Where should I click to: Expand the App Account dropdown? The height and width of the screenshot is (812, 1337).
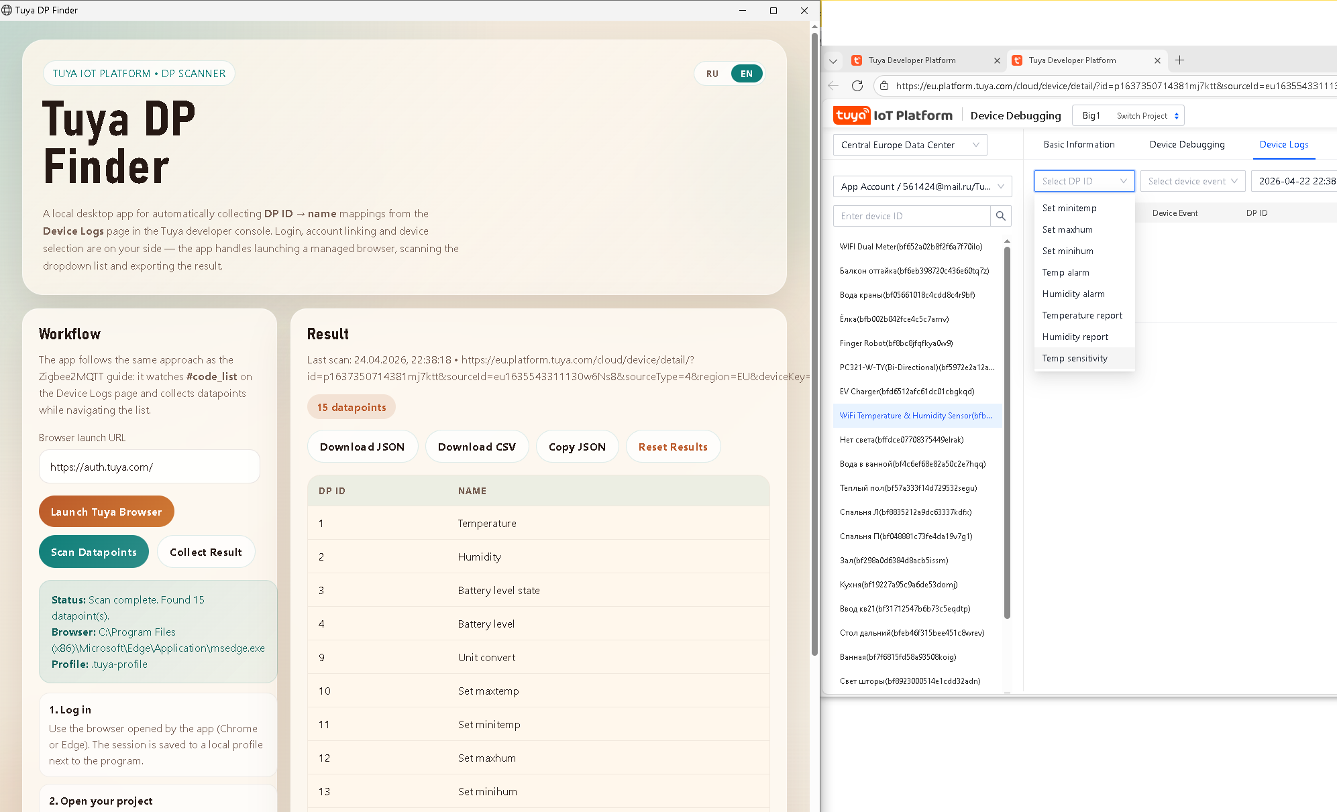pyautogui.click(x=922, y=186)
